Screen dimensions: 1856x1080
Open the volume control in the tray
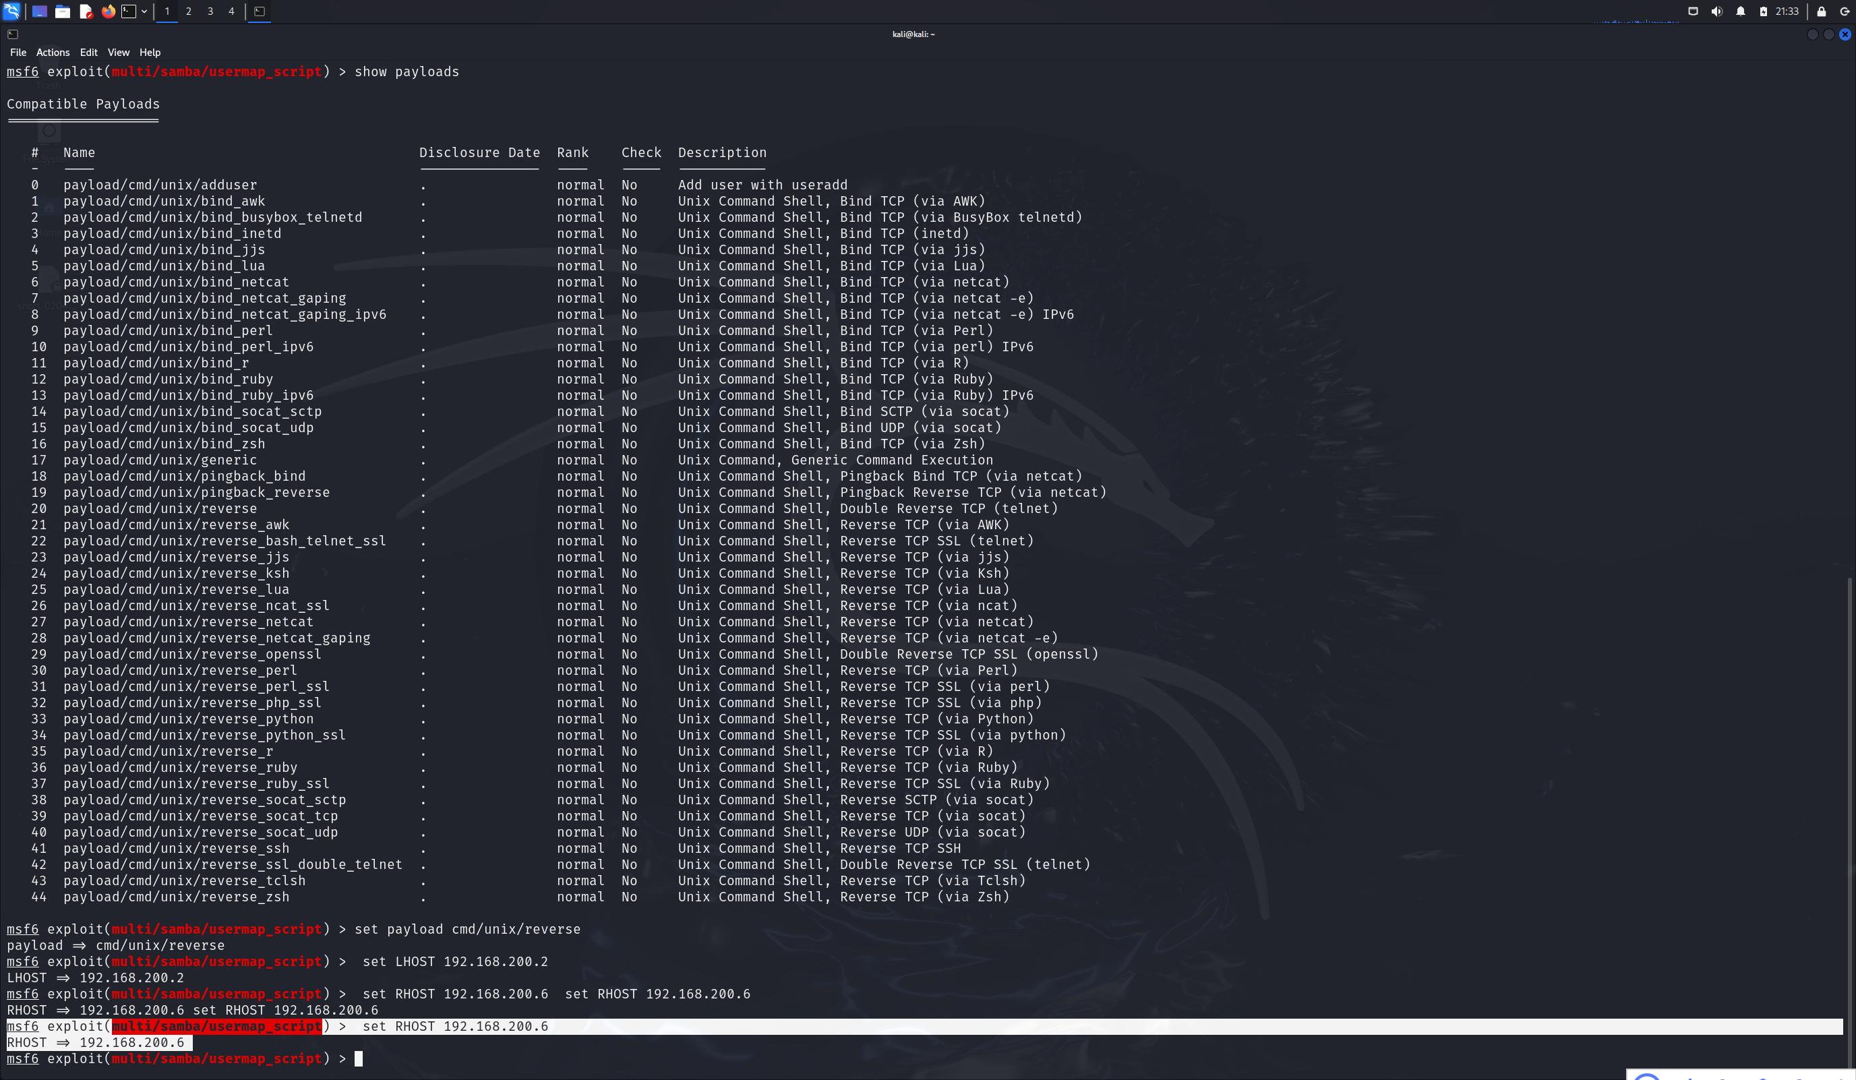(x=1717, y=11)
